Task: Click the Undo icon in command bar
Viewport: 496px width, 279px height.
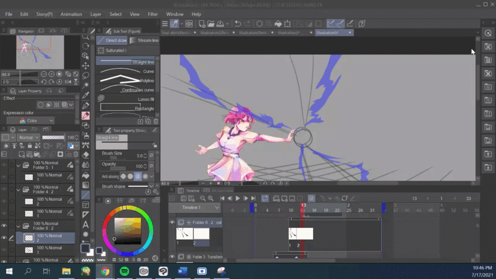Action: 238,24
